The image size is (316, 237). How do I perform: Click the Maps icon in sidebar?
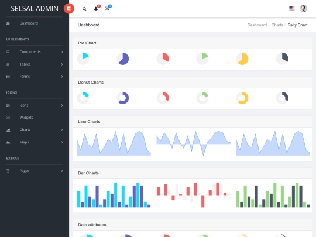[x=8, y=142]
